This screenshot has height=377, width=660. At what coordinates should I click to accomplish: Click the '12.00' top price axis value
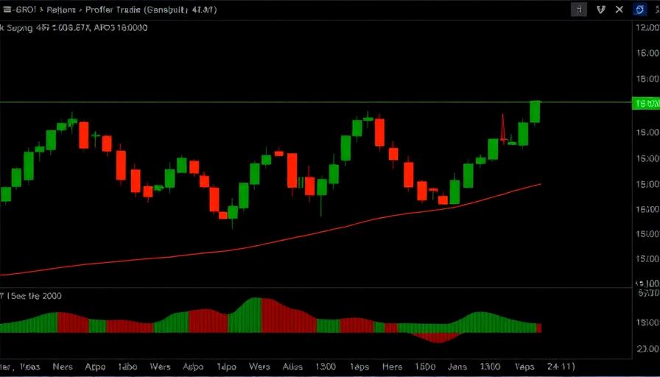click(x=647, y=28)
